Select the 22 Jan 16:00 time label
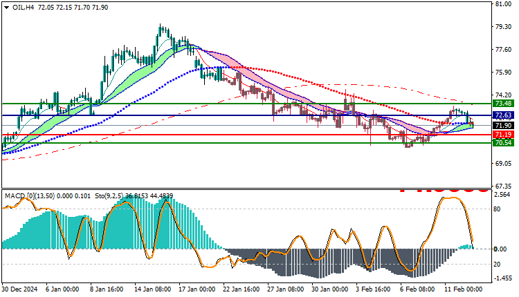The height and width of the screenshot is (297, 519). (241, 289)
